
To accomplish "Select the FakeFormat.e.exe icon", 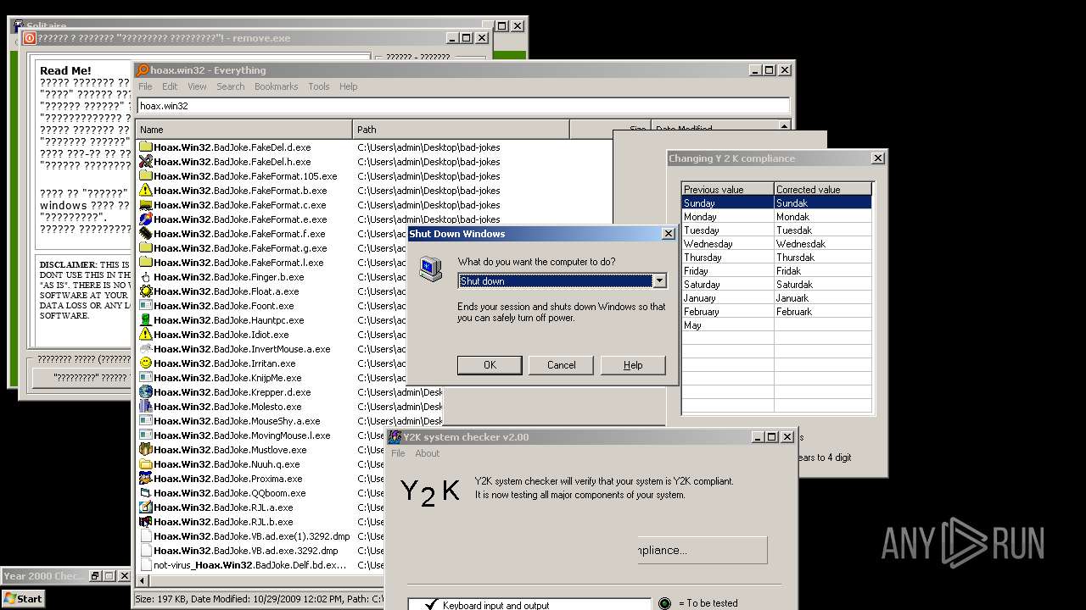I will [146, 219].
